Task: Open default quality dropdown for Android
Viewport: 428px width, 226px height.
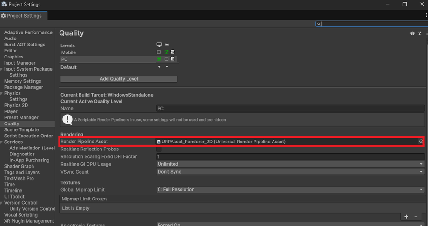Action: (167, 67)
